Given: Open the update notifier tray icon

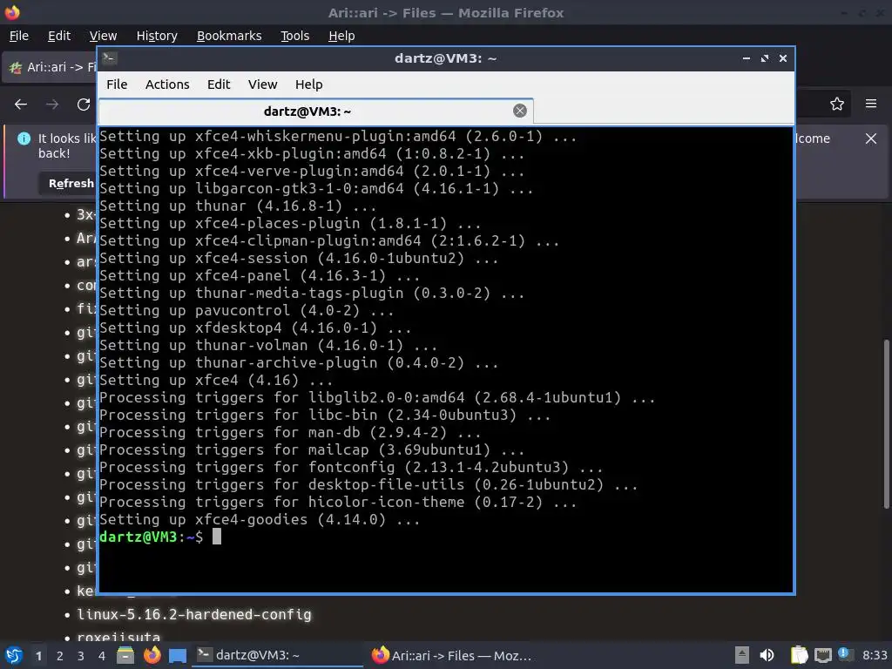Looking at the screenshot, I should click(x=845, y=655).
